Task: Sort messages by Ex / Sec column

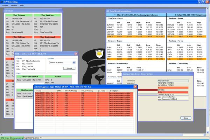Action: [x=101, y=91]
